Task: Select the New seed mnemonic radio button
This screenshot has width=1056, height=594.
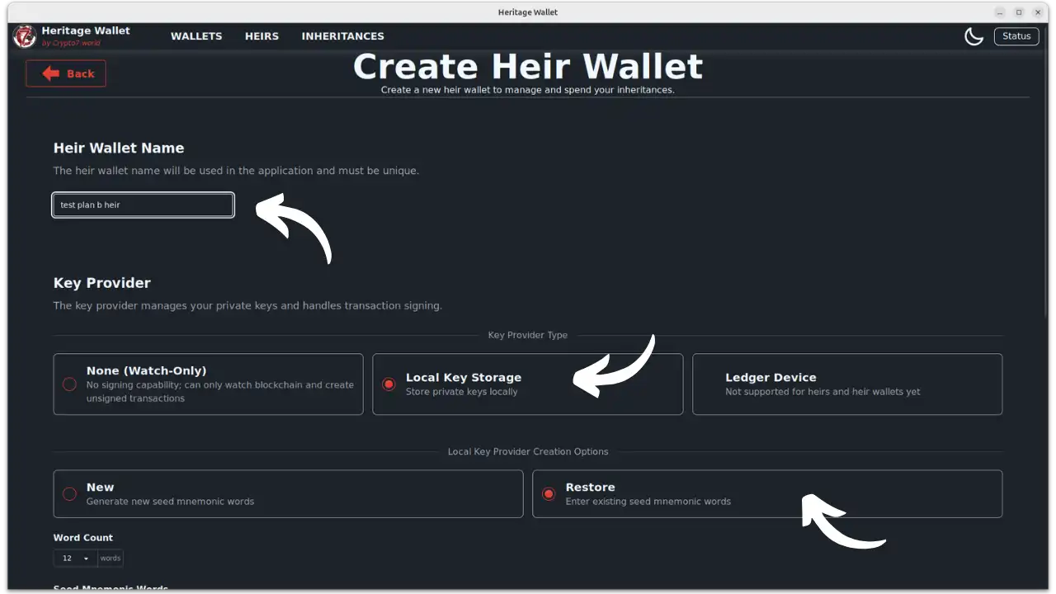Action: click(x=70, y=493)
